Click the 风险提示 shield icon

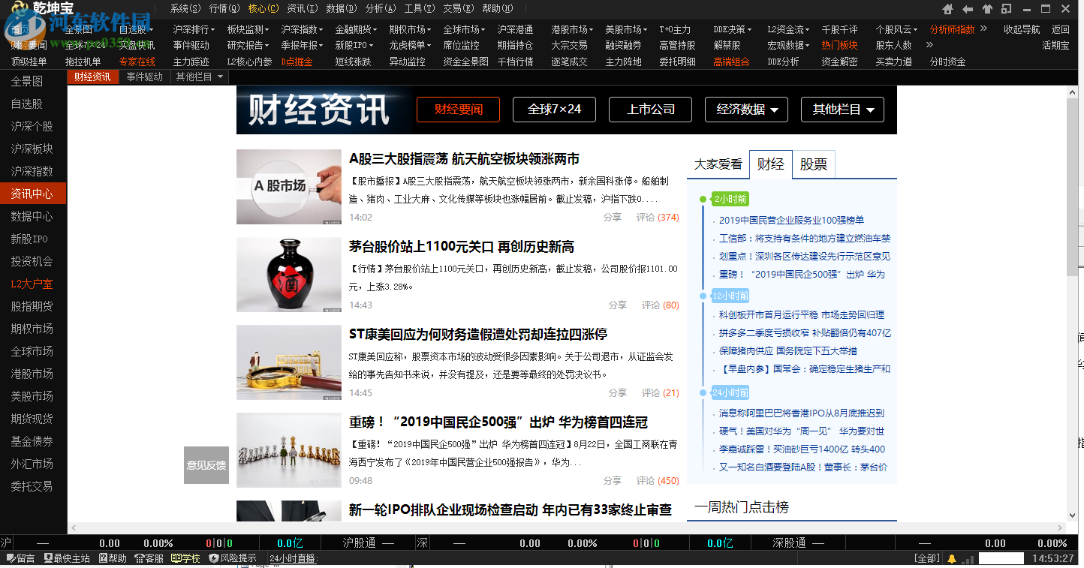tap(213, 559)
